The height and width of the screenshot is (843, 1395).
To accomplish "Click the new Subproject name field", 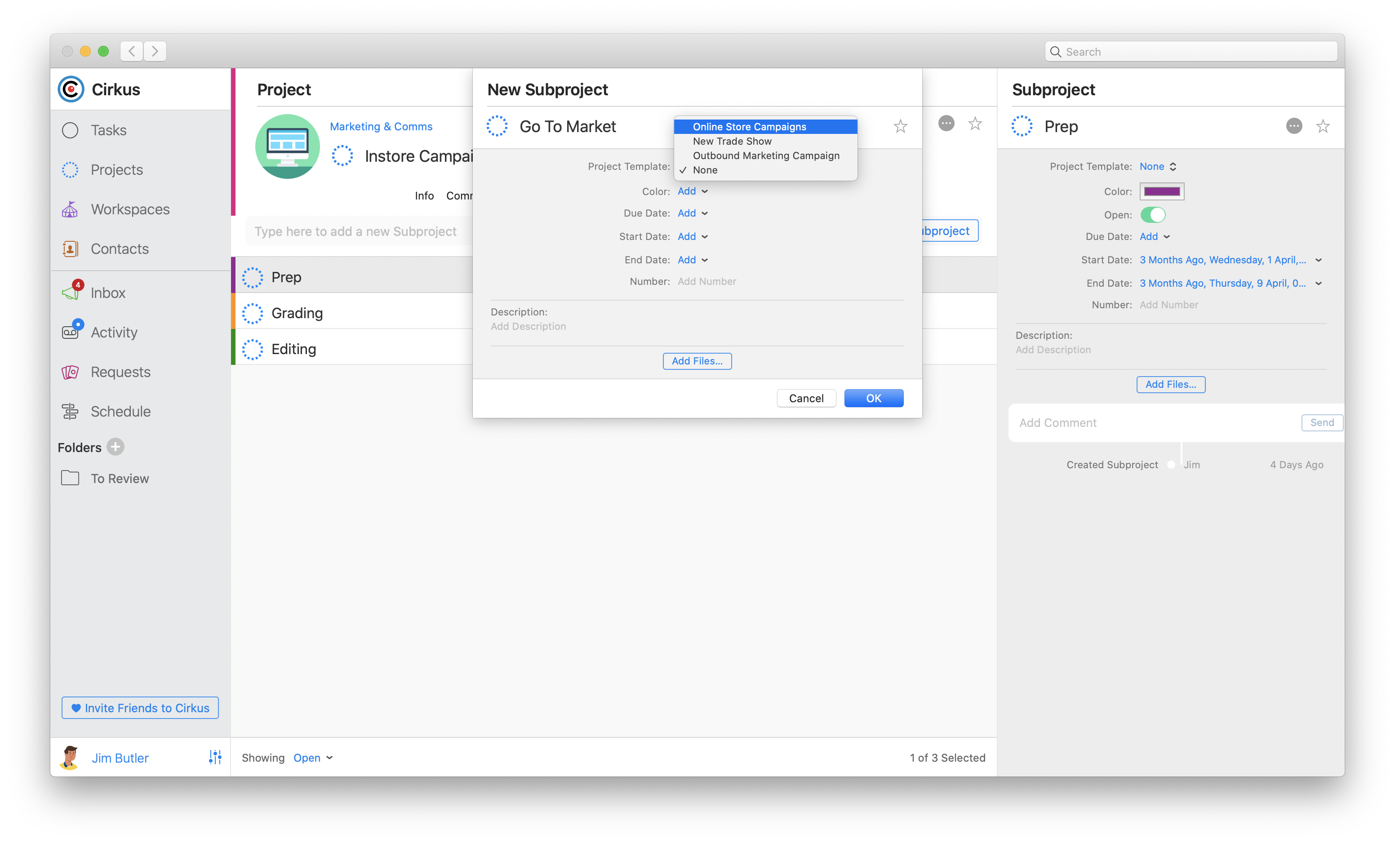I will click(x=360, y=231).
